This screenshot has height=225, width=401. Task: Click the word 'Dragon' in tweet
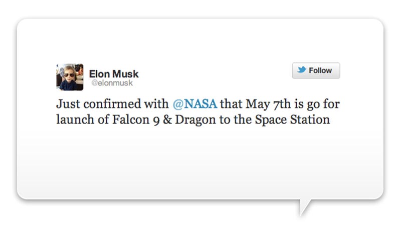pyautogui.click(x=195, y=119)
